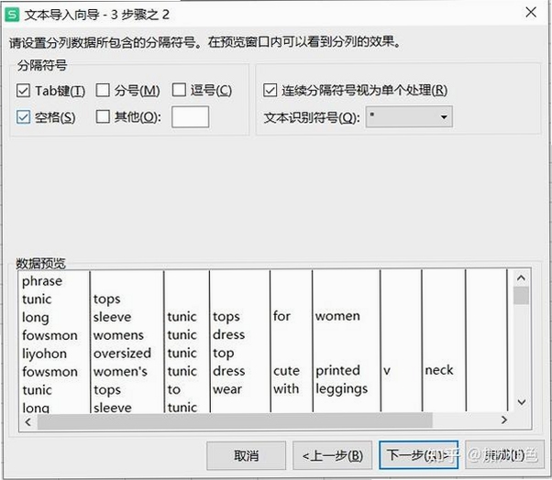Click the scroll up arrow in data preview
This screenshot has width=552, height=480.
click(x=521, y=278)
